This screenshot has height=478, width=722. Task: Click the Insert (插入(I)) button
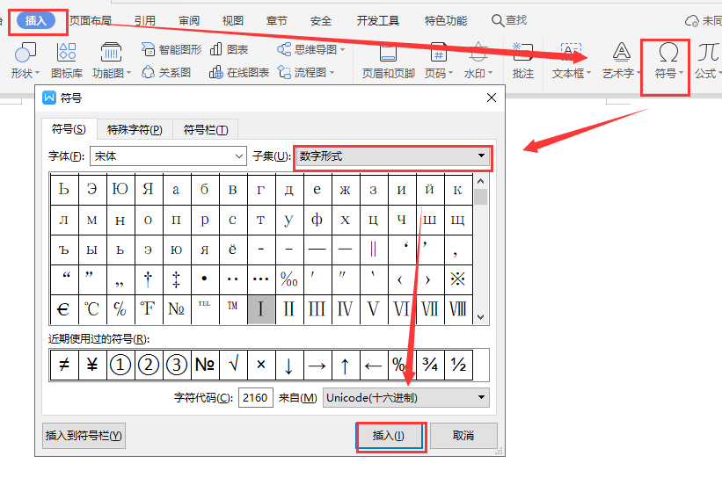tap(389, 435)
